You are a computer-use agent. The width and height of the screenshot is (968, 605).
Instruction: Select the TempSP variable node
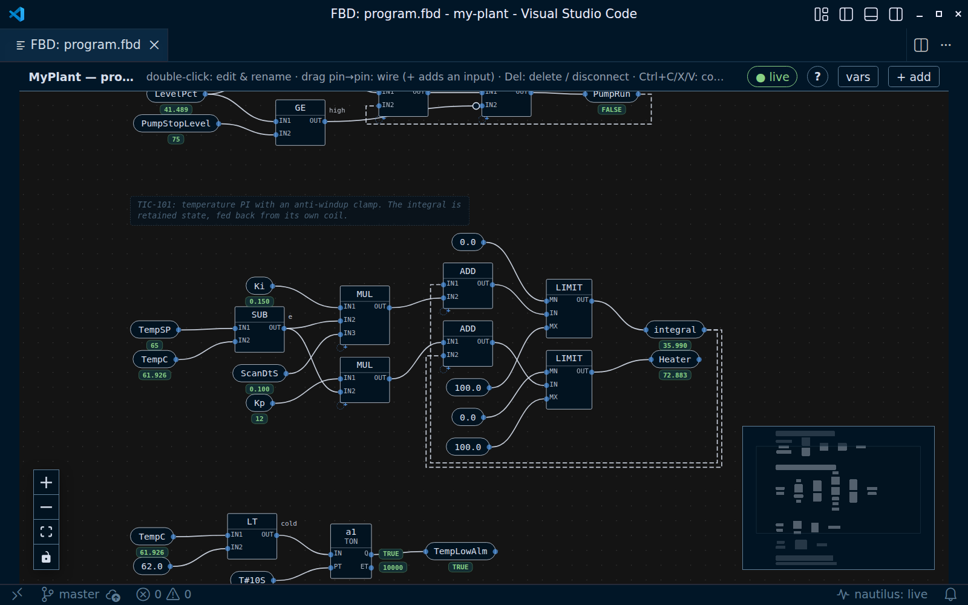154,330
